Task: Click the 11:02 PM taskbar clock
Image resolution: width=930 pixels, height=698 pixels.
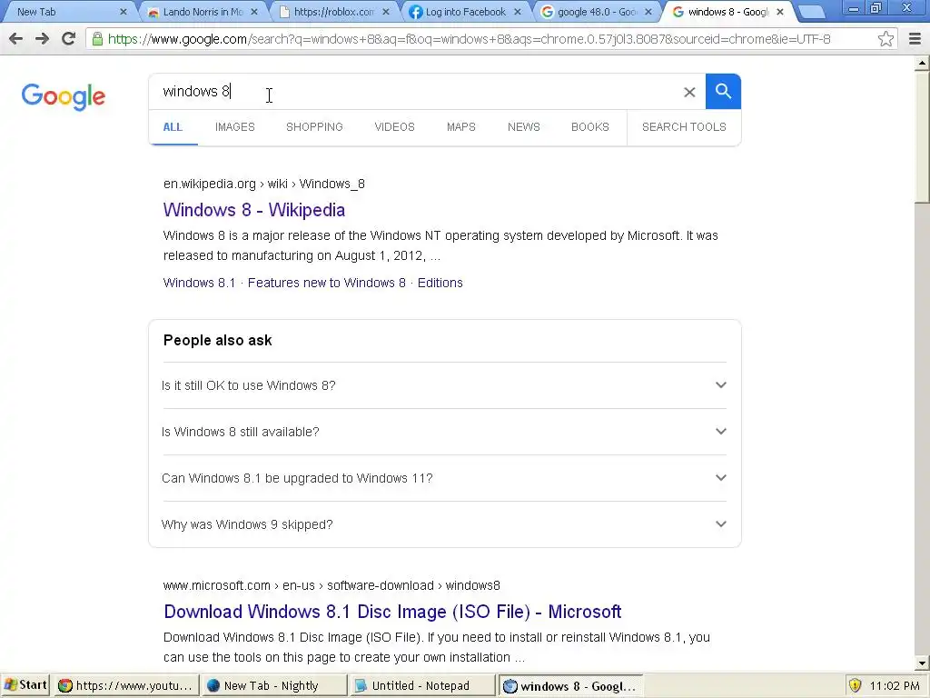Action: tap(895, 685)
